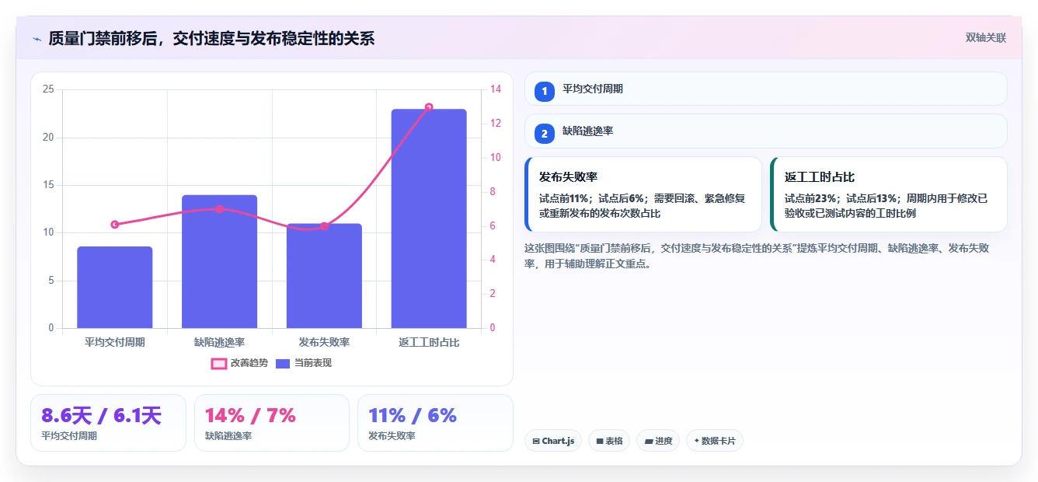
Task: Click the number 2 badge icon
Action: tap(545, 134)
